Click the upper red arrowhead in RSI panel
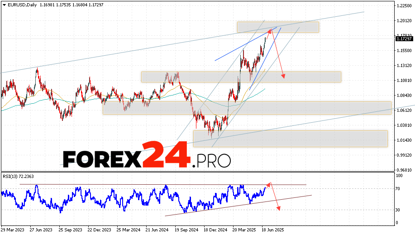This screenshot has height=235, width=415. (x=269, y=183)
